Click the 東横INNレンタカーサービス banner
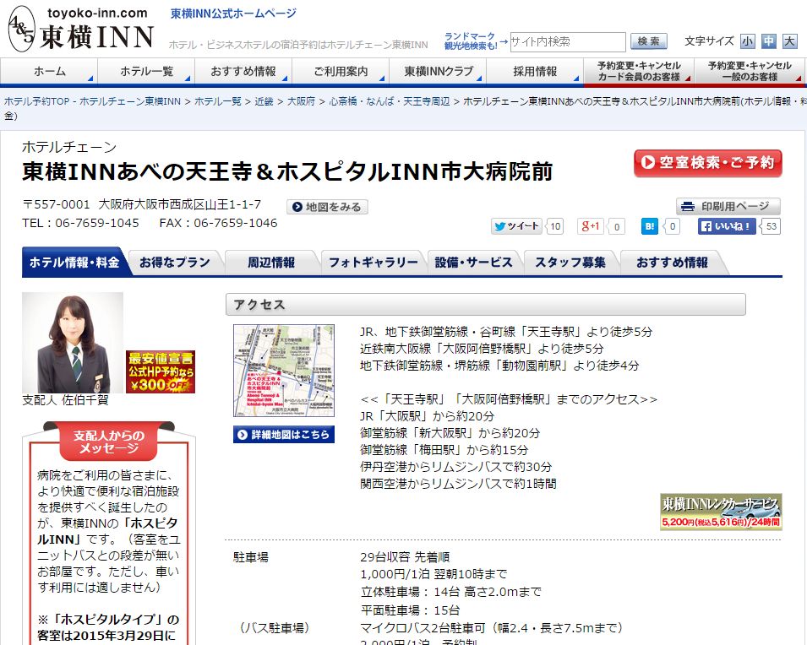807x645 pixels. click(x=721, y=512)
